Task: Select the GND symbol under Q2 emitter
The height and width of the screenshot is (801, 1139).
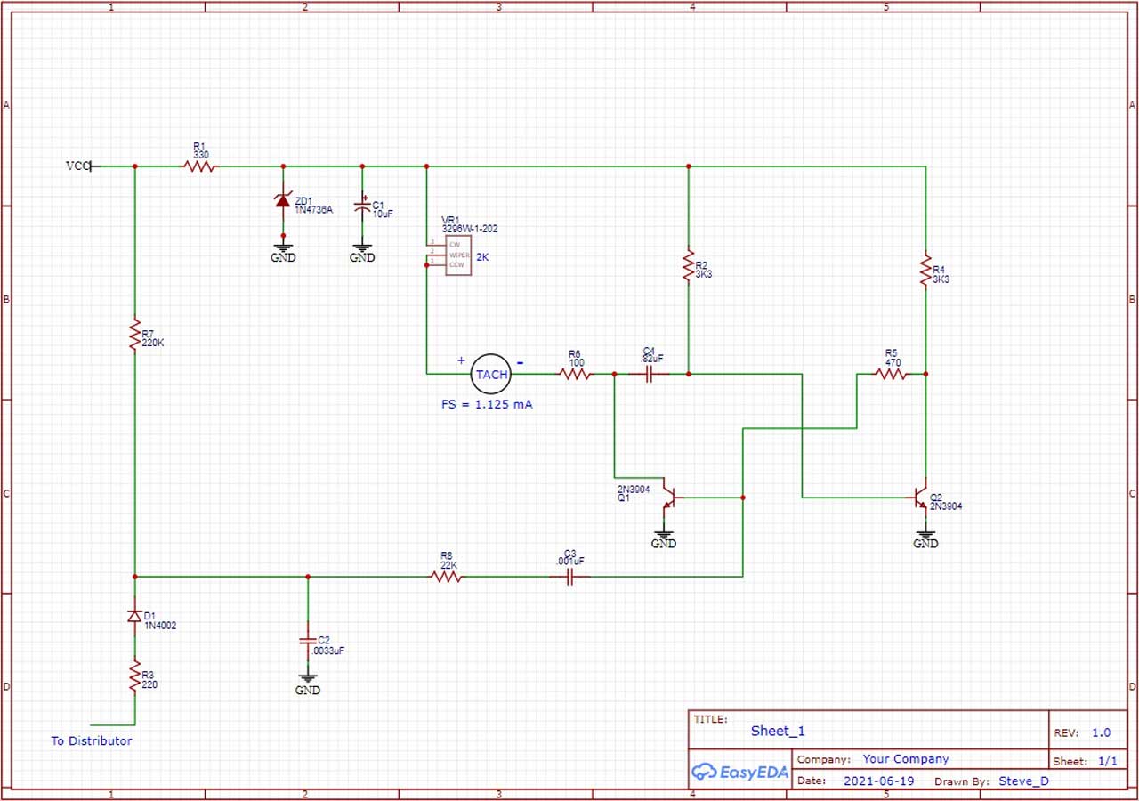Action: (925, 537)
